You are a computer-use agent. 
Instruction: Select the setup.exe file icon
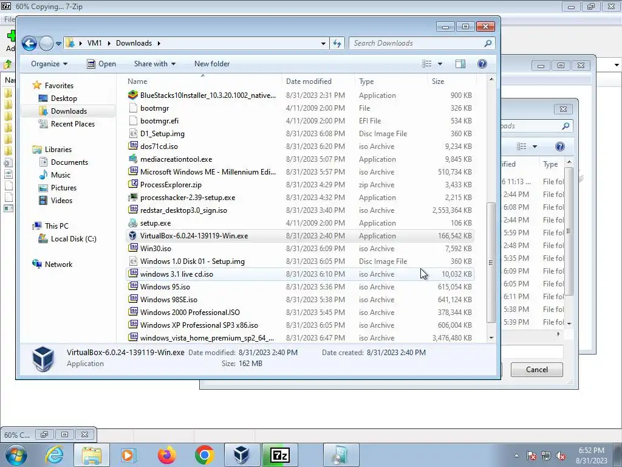pyautogui.click(x=133, y=223)
